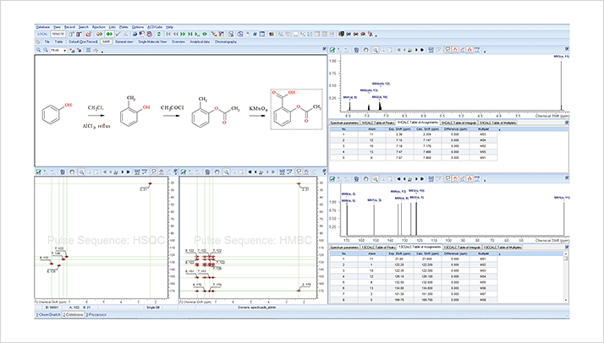Expand structure panel toolbar options arrow
The image size is (604, 343).
coord(102,52)
